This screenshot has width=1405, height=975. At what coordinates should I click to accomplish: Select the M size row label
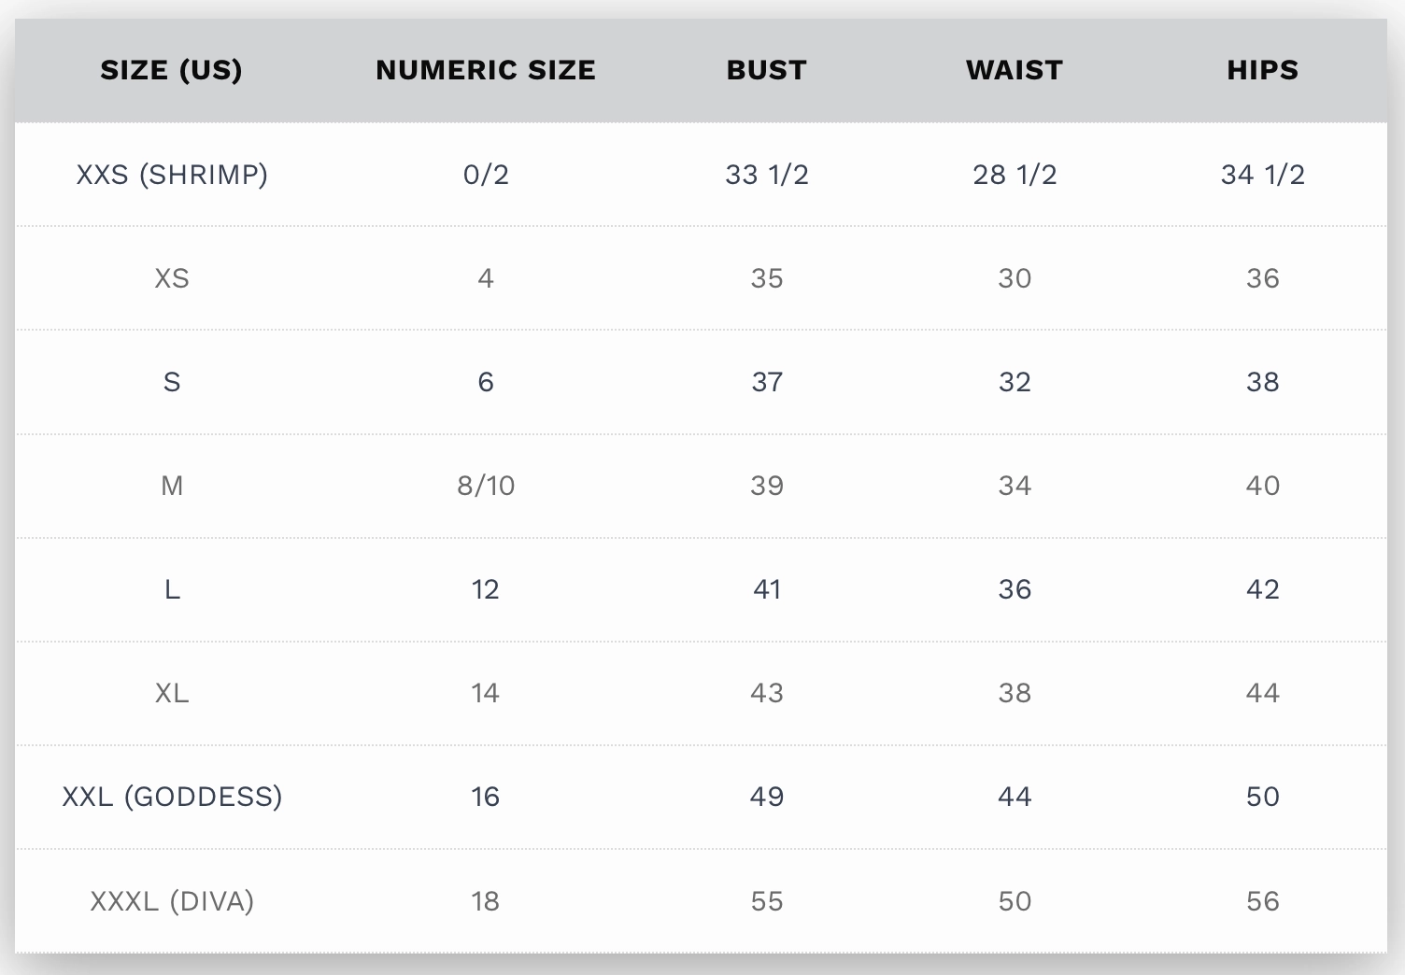(172, 486)
